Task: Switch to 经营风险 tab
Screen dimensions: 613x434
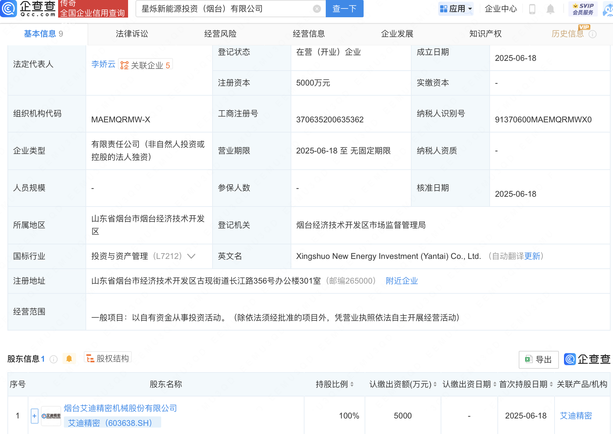Action: [x=220, y=34]
